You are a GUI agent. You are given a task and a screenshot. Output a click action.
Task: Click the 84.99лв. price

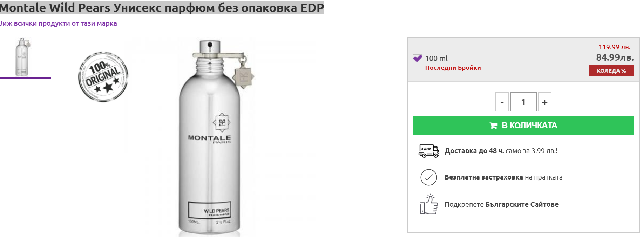pyautogui.click(x=615, y=57)
